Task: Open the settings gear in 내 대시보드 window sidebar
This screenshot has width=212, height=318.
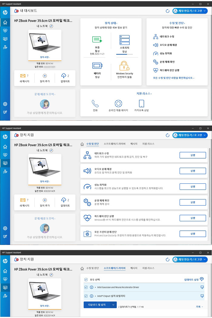Action: [5, 104]
